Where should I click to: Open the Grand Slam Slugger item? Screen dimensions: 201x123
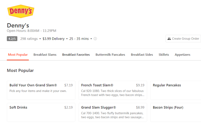click(x=113, y=113)
